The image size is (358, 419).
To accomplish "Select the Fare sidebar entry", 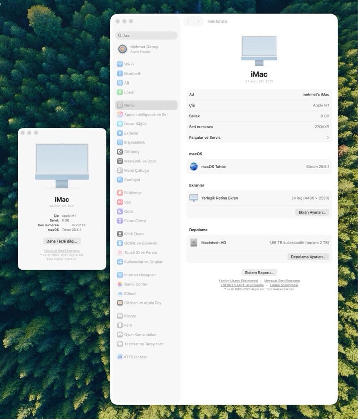I will (x=146, y=325).
